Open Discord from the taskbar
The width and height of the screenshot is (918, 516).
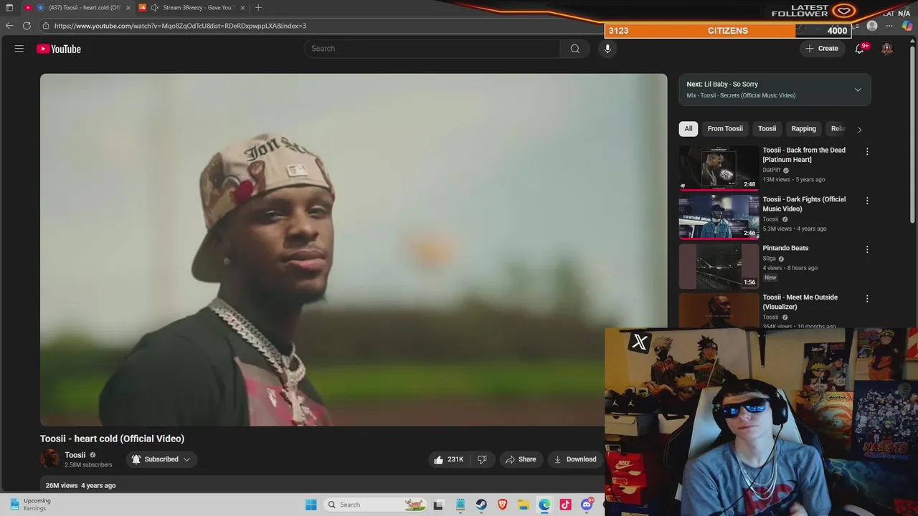point(587,505)
